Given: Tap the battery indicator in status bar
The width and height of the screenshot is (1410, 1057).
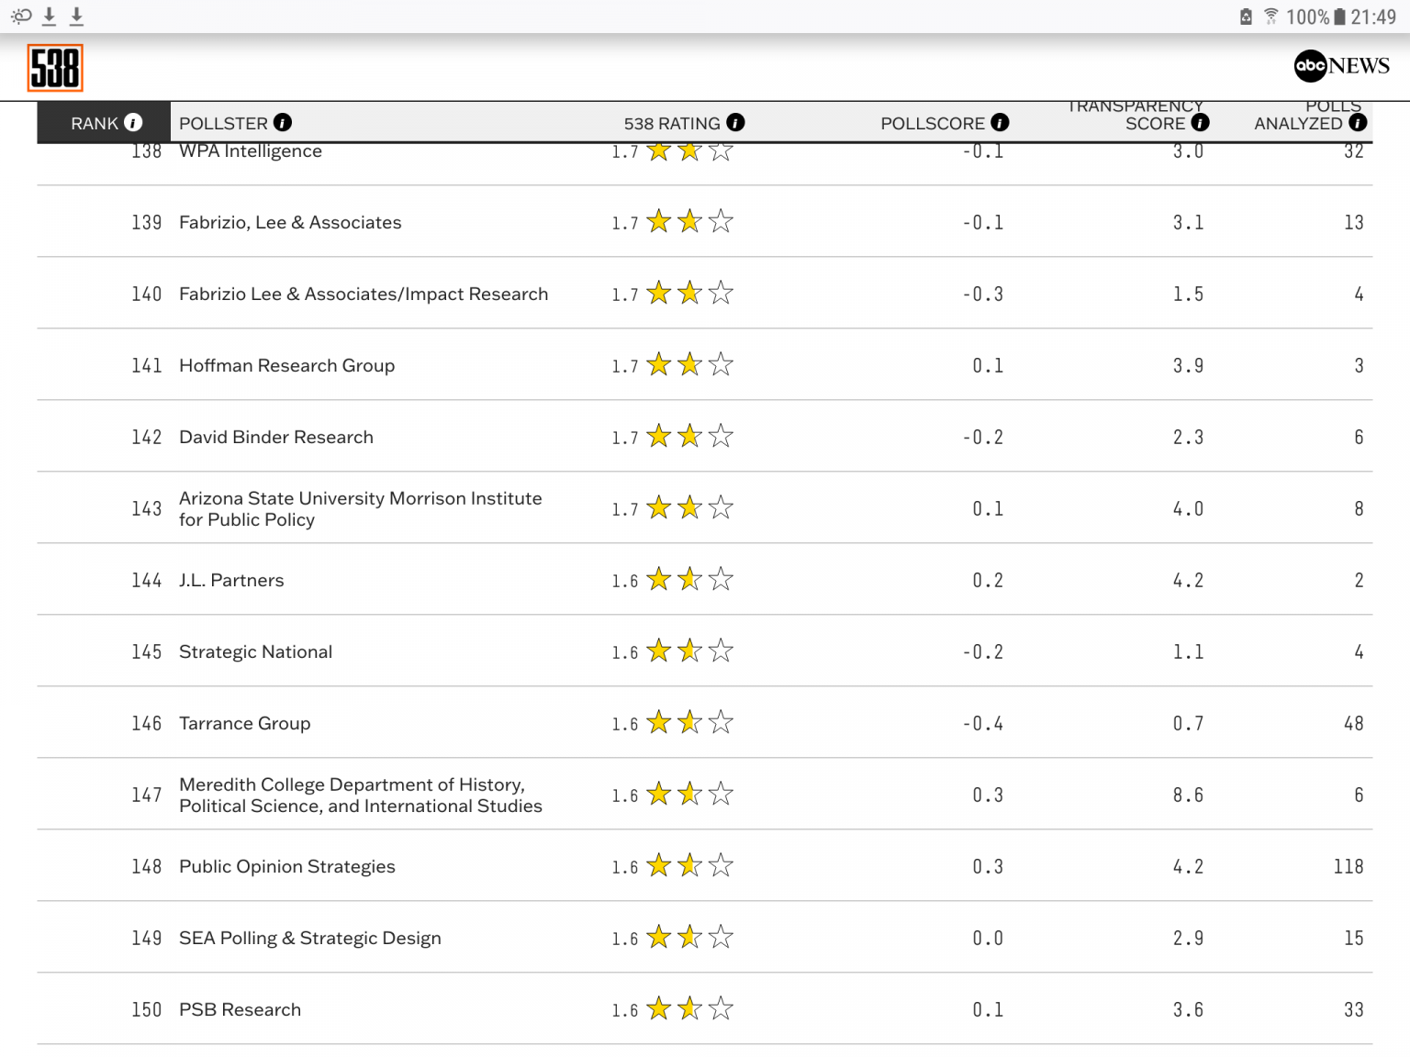Looking at the screenshot, I should [x=1339, y=17].
